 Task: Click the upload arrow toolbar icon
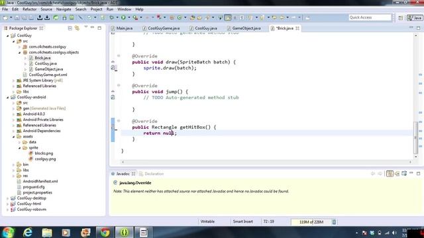(40, 18)
